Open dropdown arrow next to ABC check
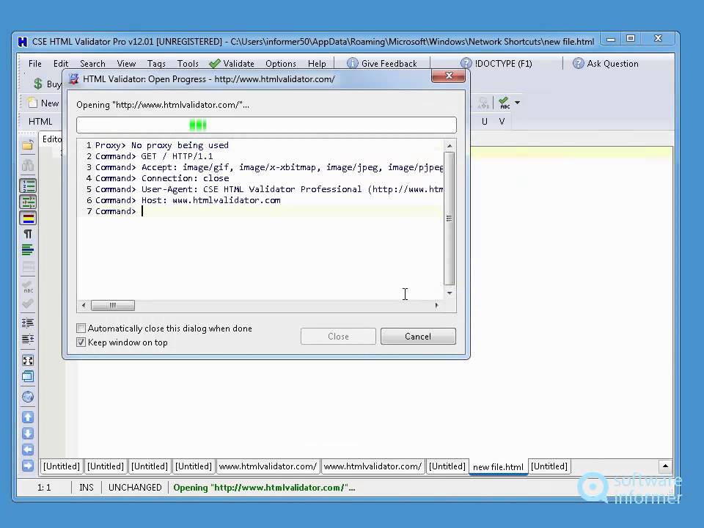 pos(517,103)
